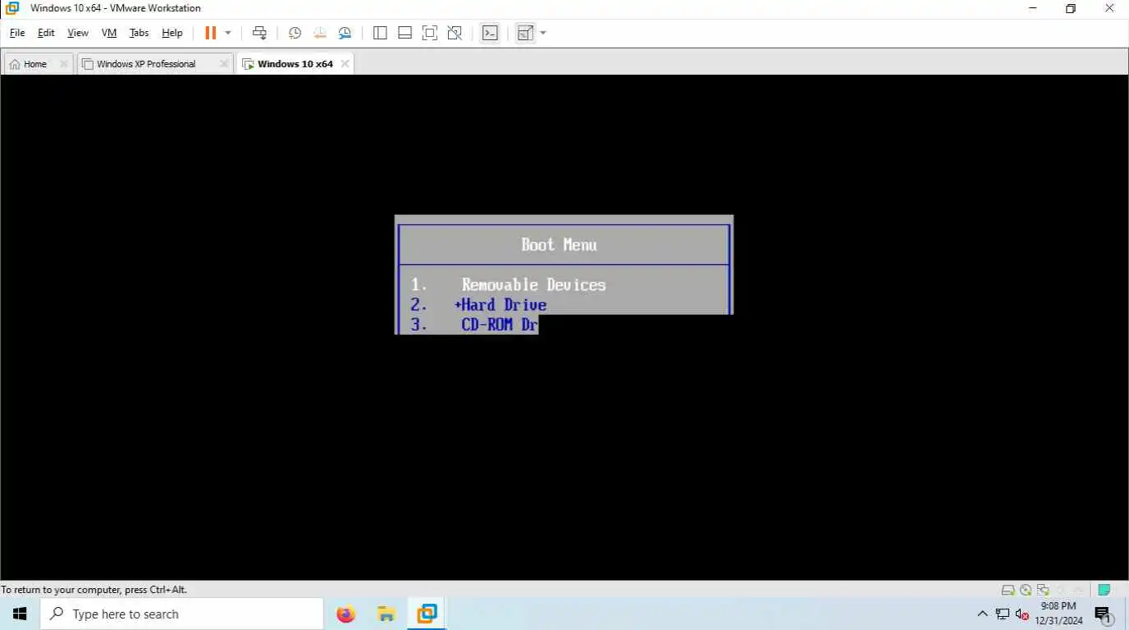Open the File menu

(17, 33)
